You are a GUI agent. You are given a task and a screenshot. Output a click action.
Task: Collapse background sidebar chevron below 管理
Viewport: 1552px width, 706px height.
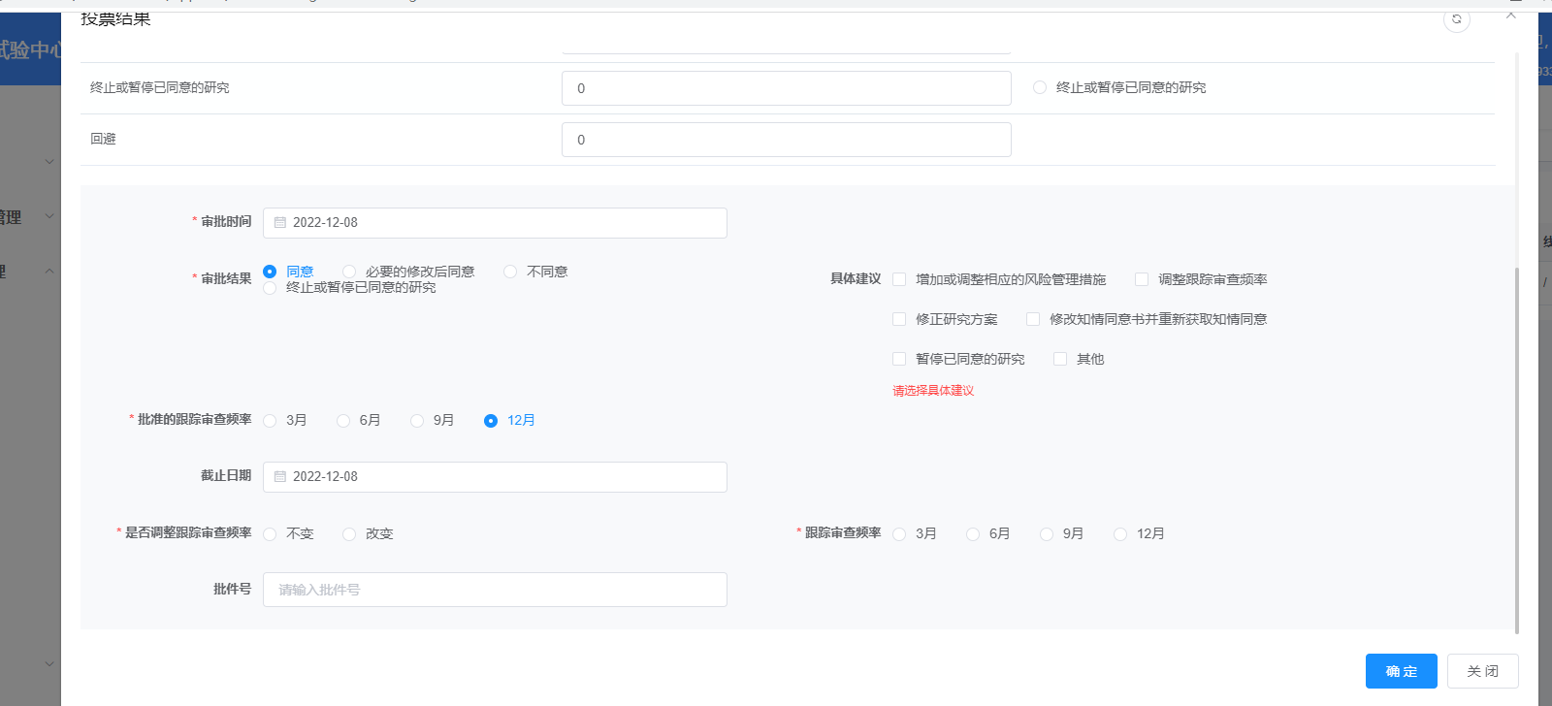click(x=49, y=271)
